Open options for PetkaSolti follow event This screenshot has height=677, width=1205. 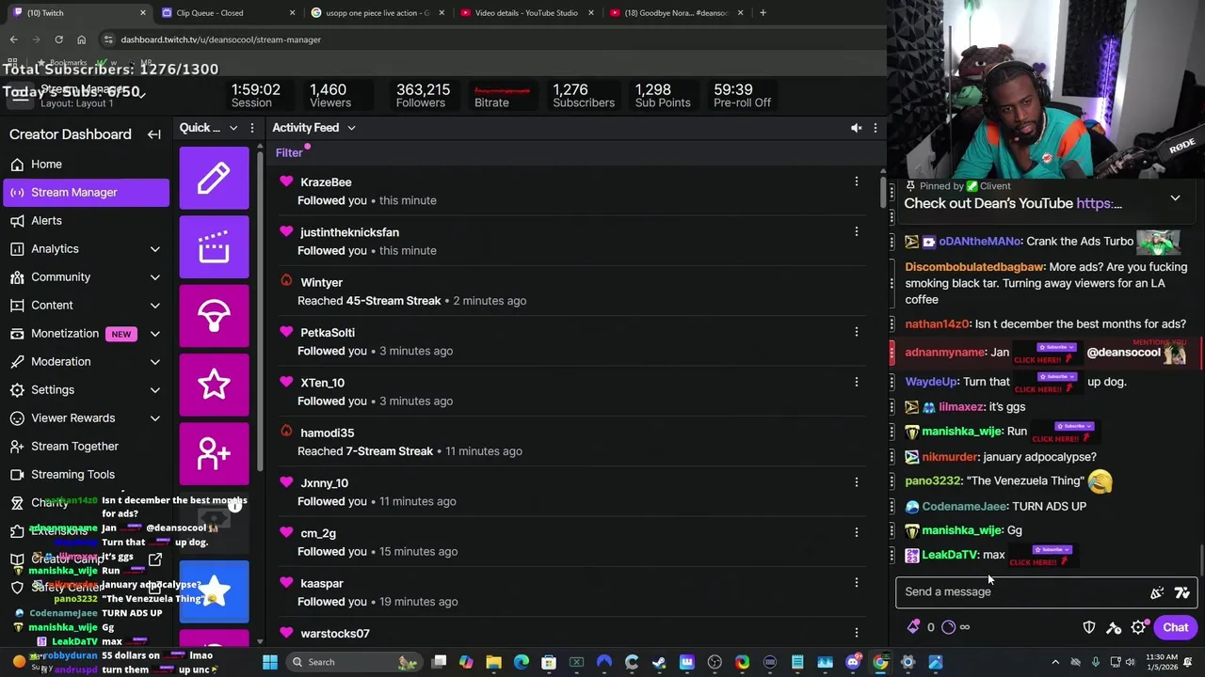click(x=857, y=332)
